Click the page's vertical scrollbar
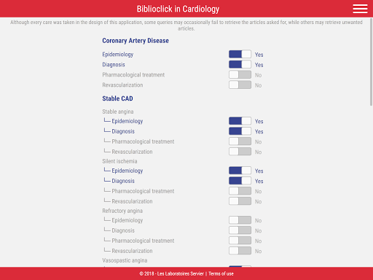Viewport: 373px width, 280px height. [x=371, y=62]
